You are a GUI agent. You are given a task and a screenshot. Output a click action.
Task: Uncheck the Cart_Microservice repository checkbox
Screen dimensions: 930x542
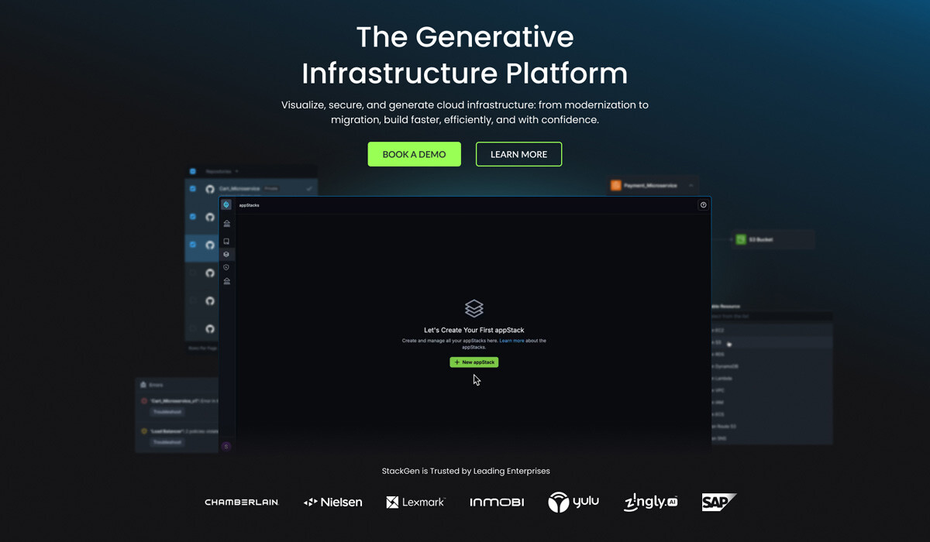tap(191, 189)
